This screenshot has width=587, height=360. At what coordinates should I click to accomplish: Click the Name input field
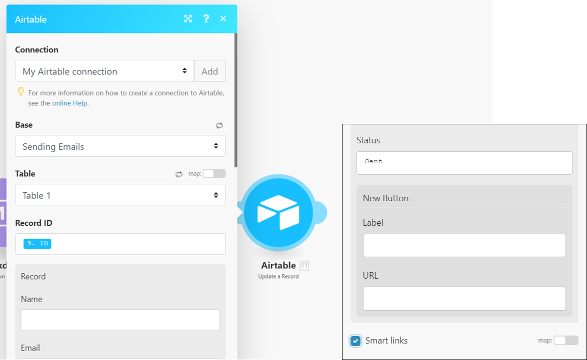pyautogui.click(x=120, y=320)
